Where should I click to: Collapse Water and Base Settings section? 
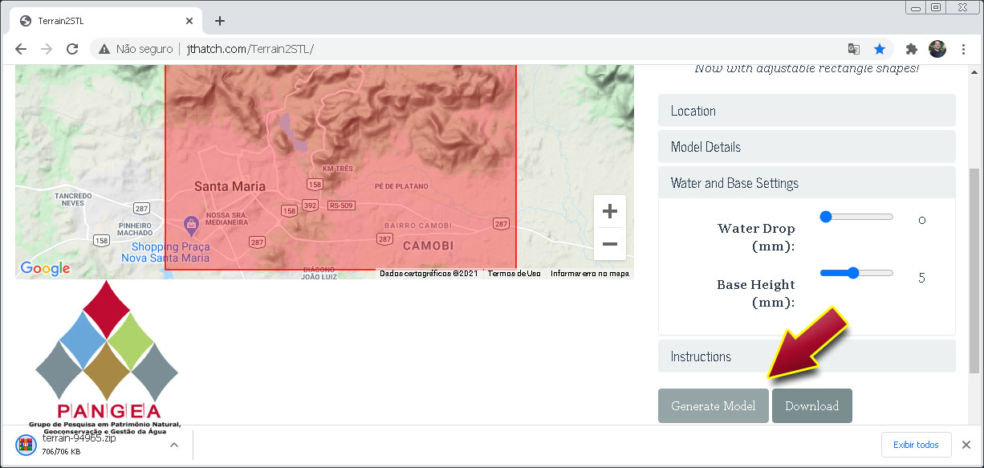[x=807, y=183]
